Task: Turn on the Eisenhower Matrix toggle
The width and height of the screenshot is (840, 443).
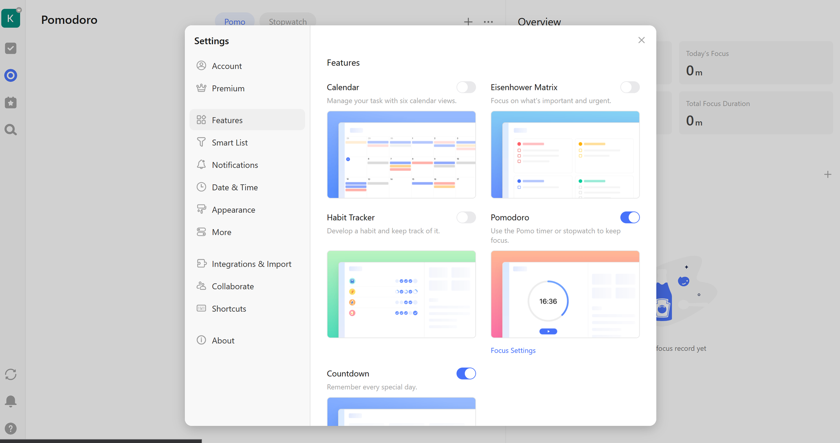Action: (630, 87)
